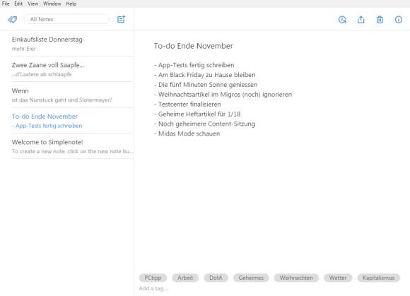
Task: Open the Welcome to Simplenote! note
Action: 72,146
